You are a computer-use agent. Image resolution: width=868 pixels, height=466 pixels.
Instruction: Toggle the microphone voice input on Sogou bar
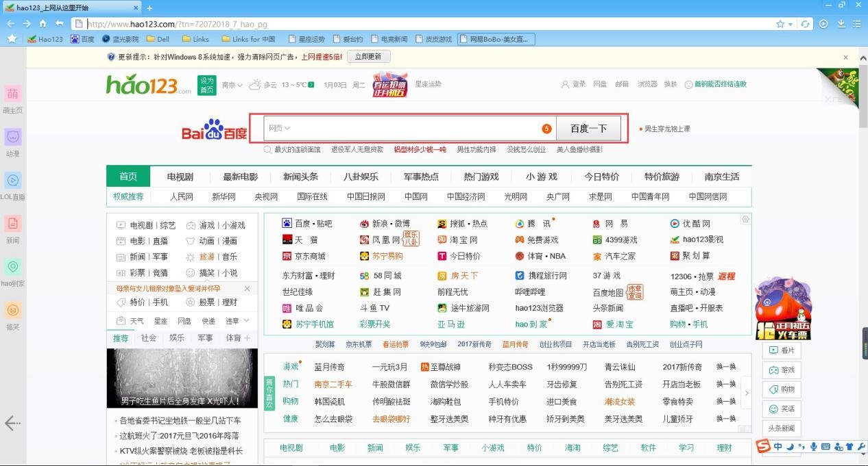click(x=814, y=447)
